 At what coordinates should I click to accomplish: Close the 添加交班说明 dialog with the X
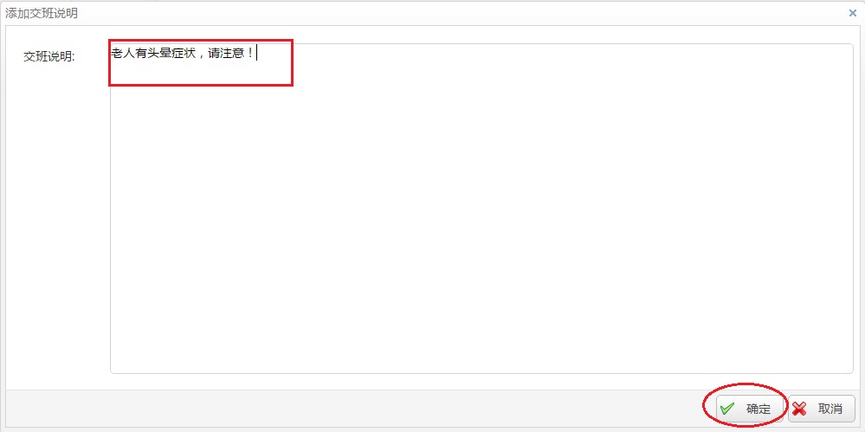pos(852,13)
